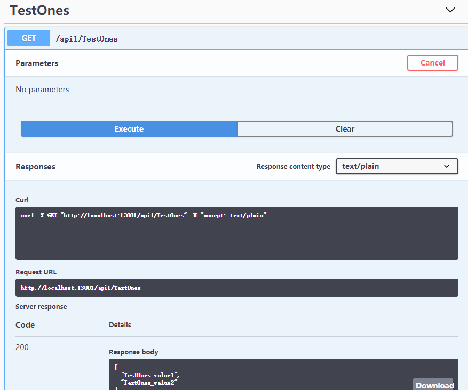
Task: Click the Curl command text box
Action: click(x=237, y=233)
